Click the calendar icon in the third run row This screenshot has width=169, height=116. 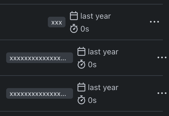point(81,87)
